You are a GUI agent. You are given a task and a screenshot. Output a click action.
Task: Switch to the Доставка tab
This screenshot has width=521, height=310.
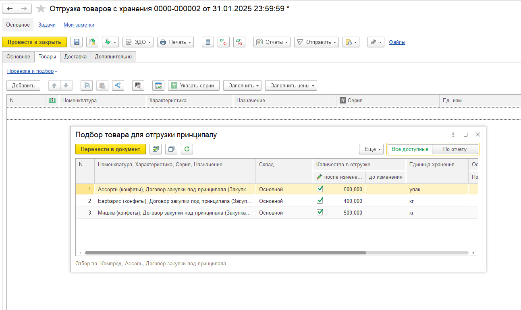(x=75, y=57)
